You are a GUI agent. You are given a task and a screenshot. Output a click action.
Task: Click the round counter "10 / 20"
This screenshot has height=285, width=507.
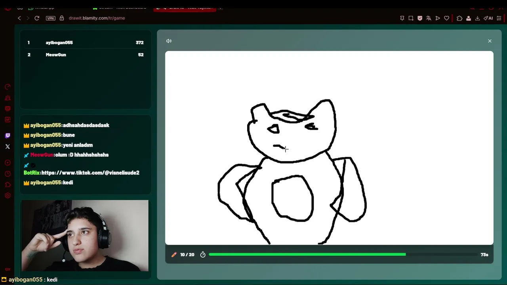(x=187, y=255)
